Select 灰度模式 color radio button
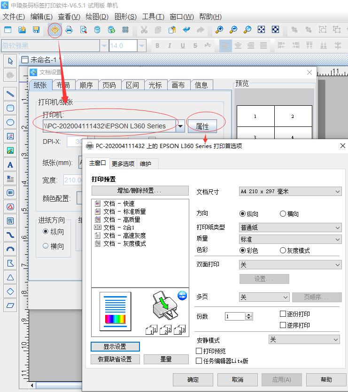The width and height of the screenshot is (348, 392). tap(283, 251)
